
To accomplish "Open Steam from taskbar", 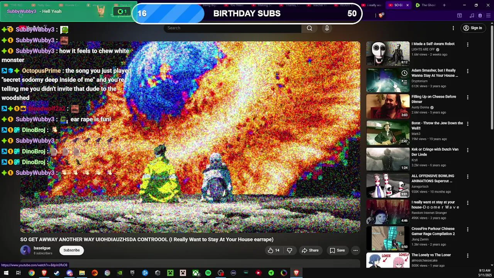I will click(x=57, y=273).
